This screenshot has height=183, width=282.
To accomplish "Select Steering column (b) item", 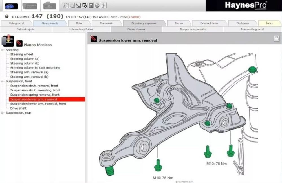I will pos(25,63).
